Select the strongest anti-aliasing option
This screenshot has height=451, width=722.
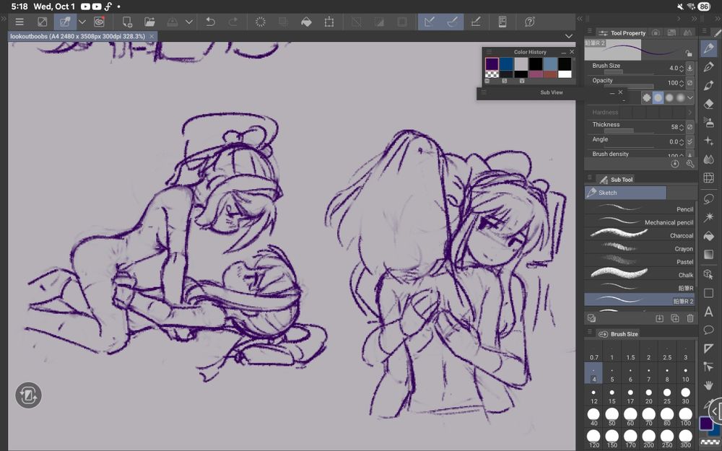(681, 97)
